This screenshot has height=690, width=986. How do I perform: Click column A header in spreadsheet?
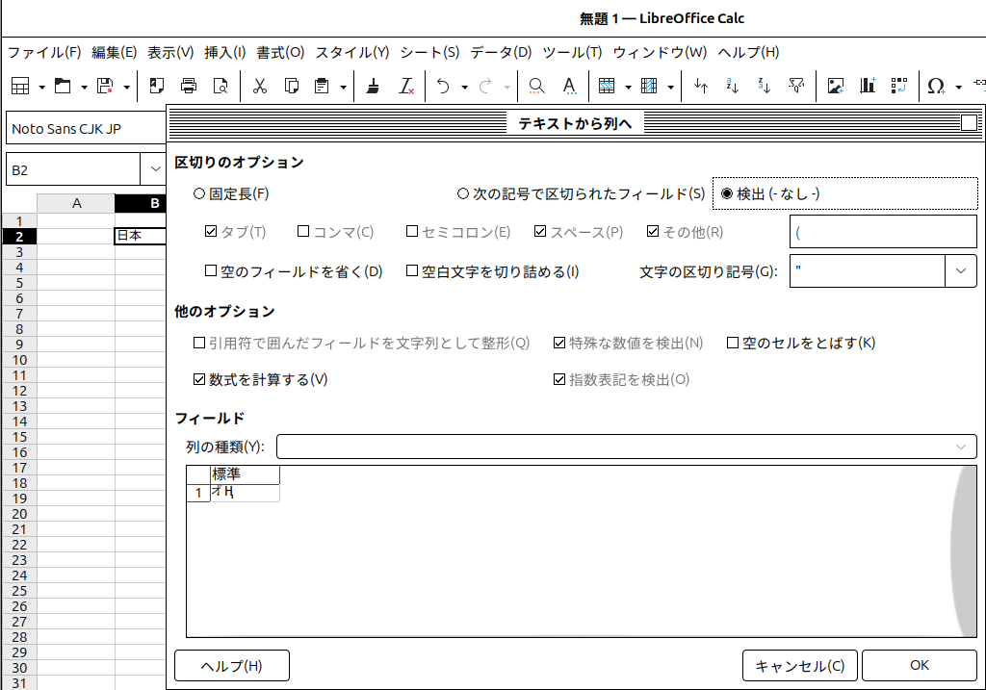coord(76,203)
